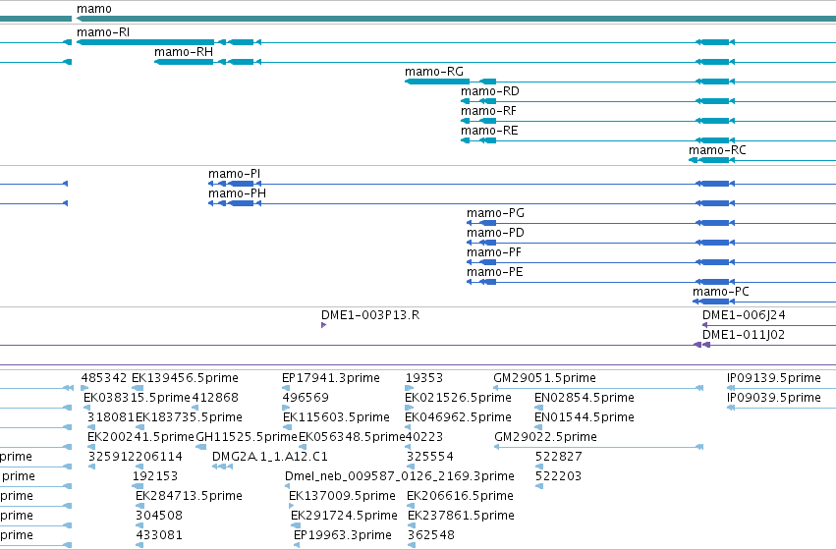Select the EK291724.5prime EST label

pos(345,517)
